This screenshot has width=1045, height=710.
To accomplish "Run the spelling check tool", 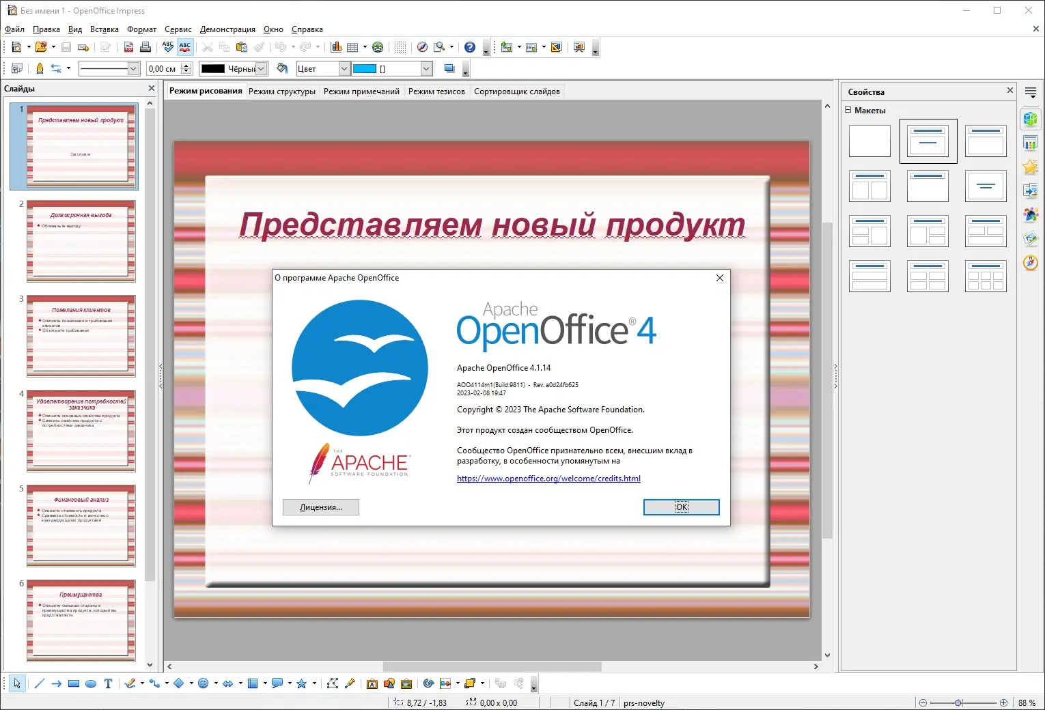I will (168, 47).
